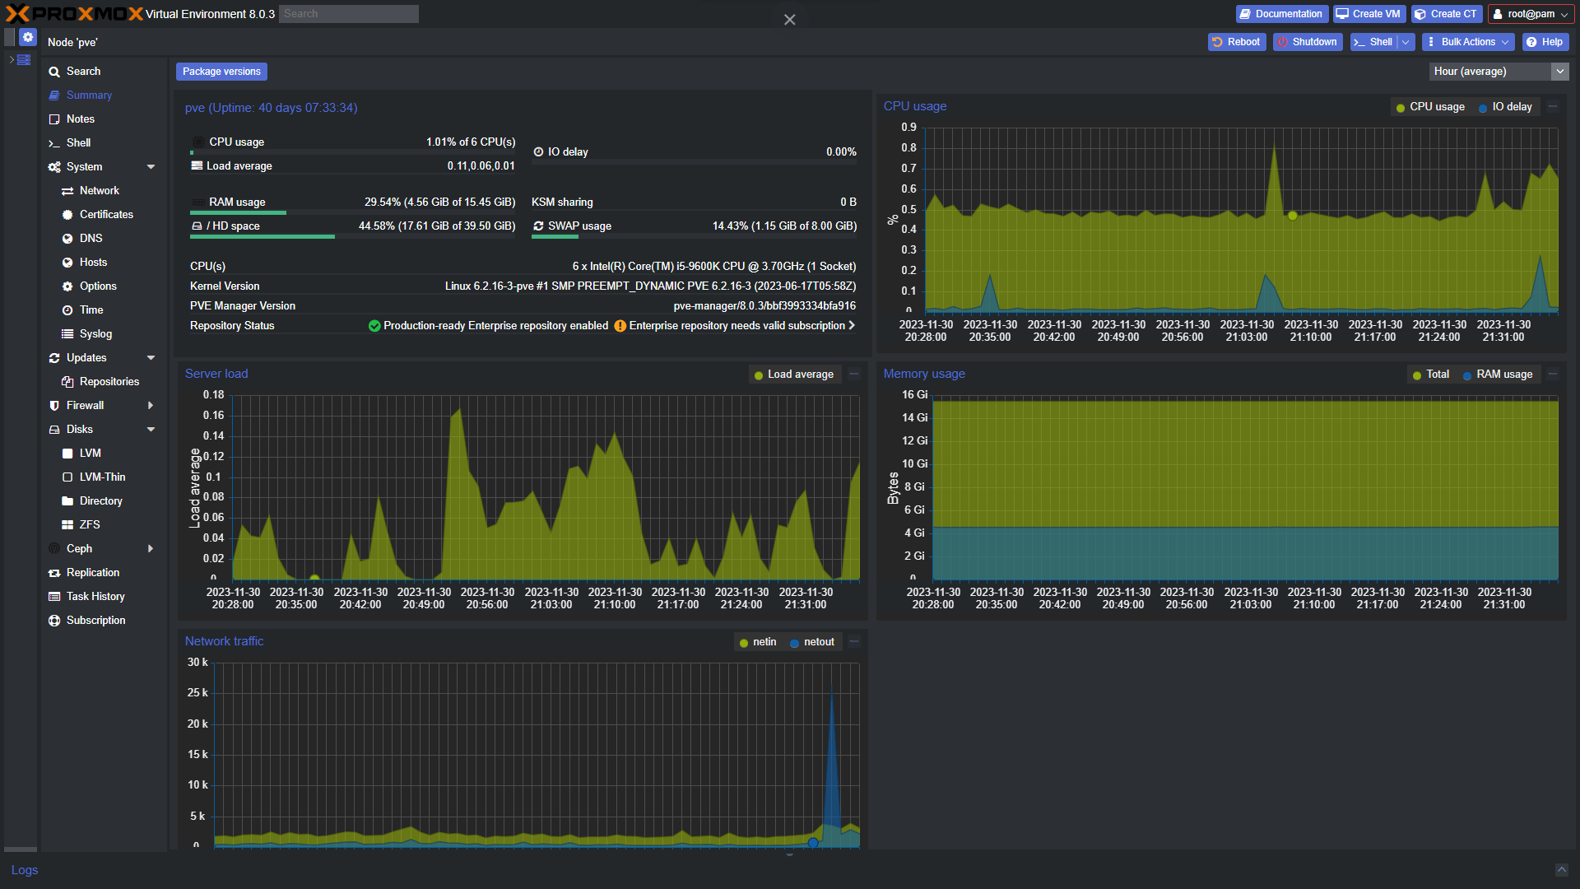Click the Package versions button

pos(221,72)
